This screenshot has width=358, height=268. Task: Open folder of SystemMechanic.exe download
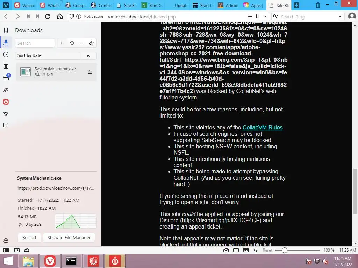[x=90, y=72]
